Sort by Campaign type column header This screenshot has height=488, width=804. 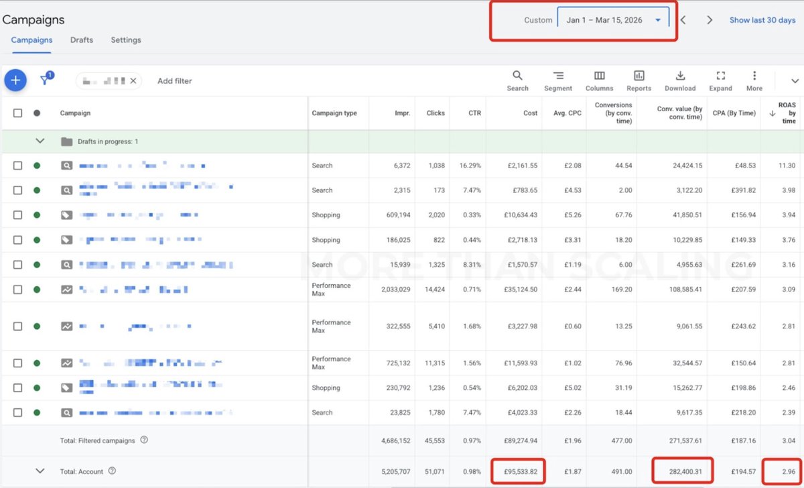334,113
